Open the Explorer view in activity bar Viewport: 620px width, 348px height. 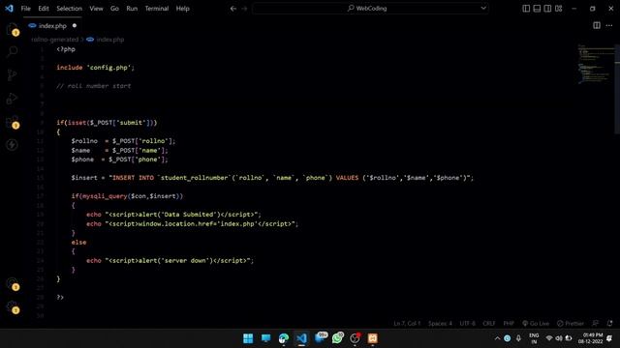click(13, 29)
